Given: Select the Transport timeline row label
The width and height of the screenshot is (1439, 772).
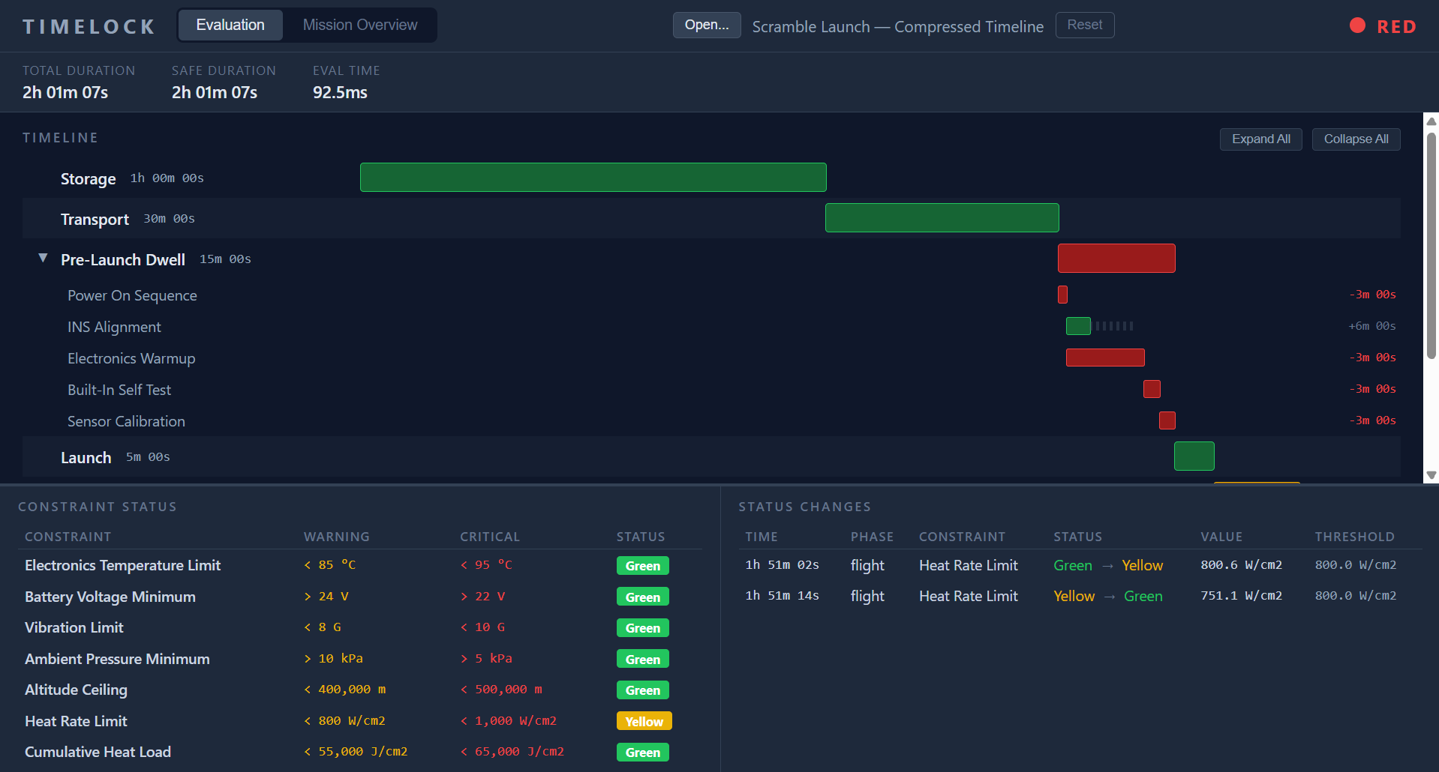Looking at the screenshot, I should pyautogui.click(x=95, y=220).
